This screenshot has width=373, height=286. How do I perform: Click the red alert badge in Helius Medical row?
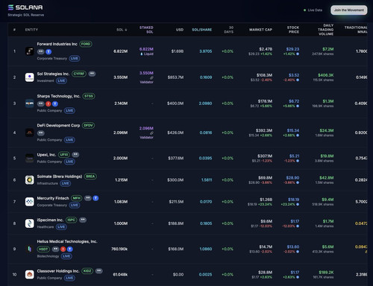pos(63,249)
